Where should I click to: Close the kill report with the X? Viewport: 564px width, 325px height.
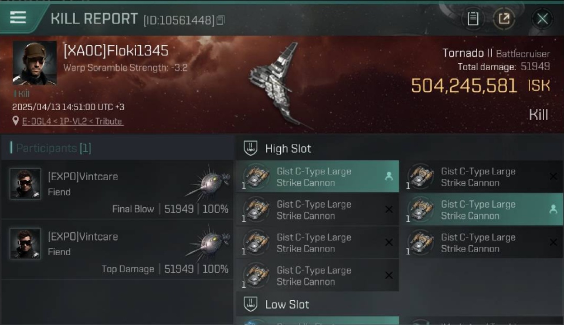542,19
